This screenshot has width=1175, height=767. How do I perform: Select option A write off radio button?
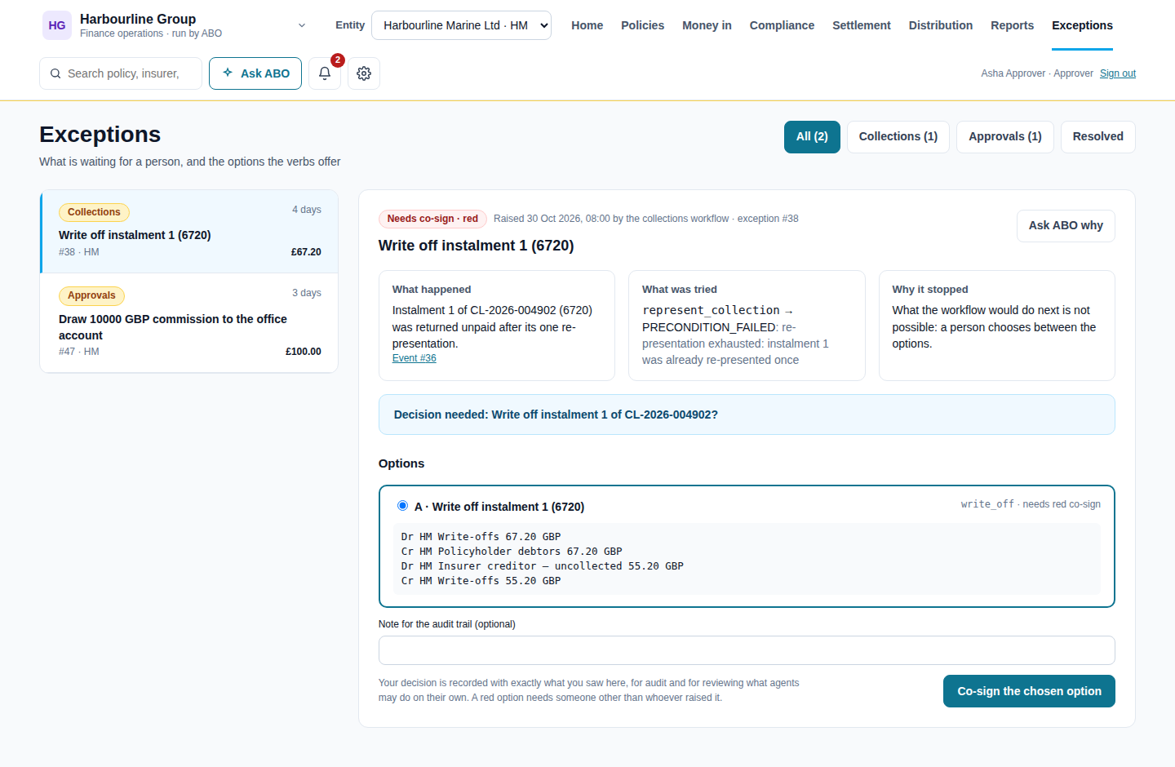[x=402, y=506]
